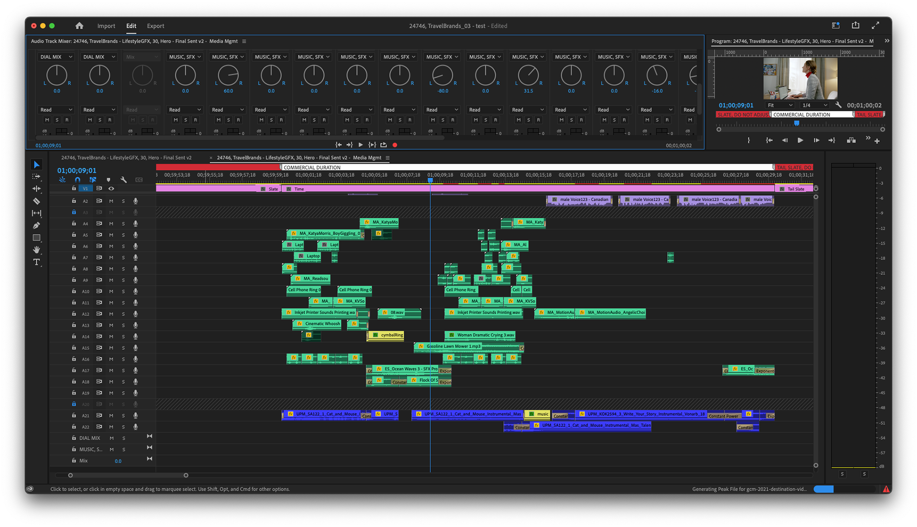
Task: Open the Fit zoom level dropdown
Action: click(x=779, y=105)
